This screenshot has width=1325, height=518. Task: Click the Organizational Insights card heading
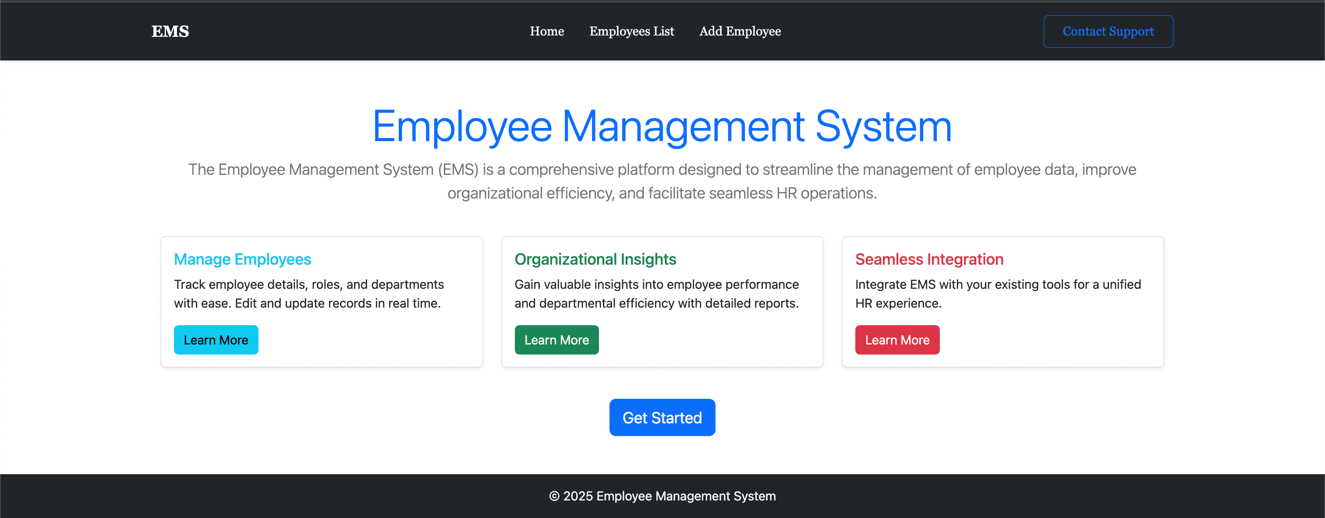tap(595, 259)
